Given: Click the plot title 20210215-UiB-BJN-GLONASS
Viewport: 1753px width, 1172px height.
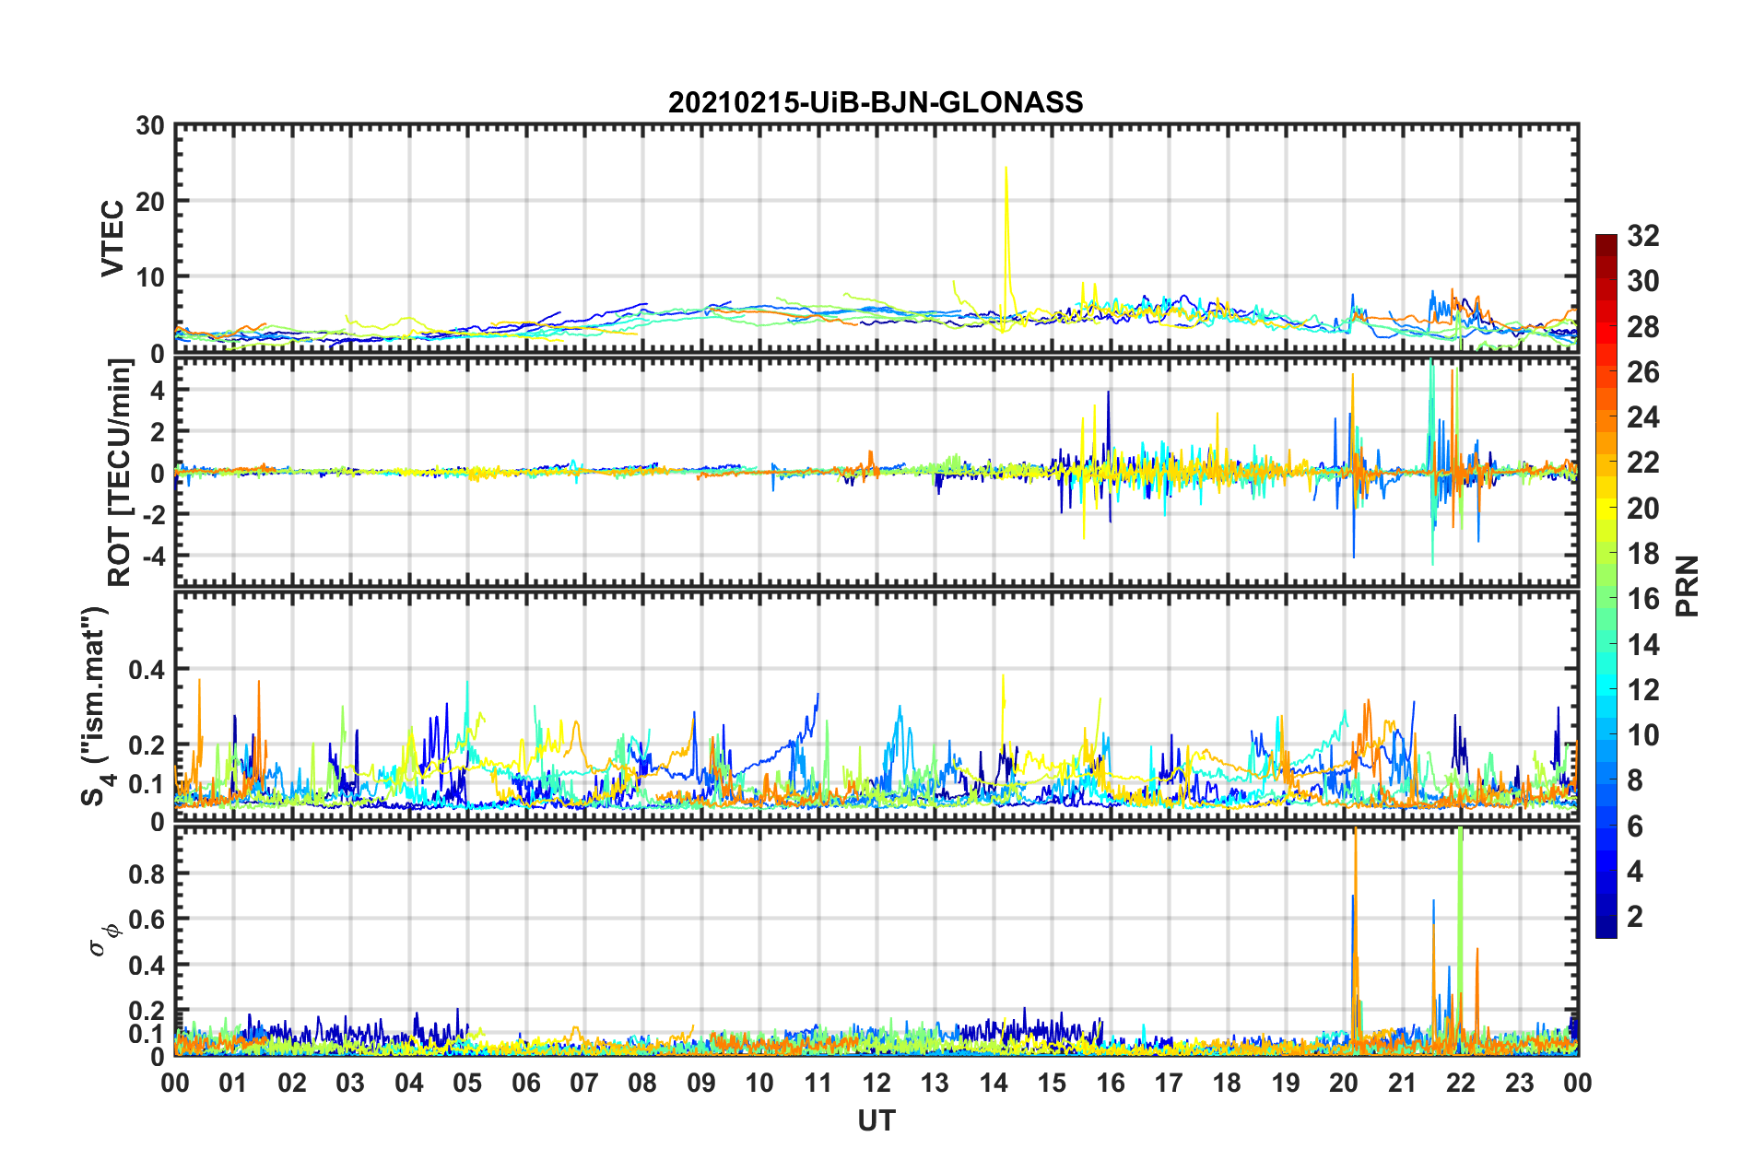Looking at the screenshot, I should click(x=876, y=102).
